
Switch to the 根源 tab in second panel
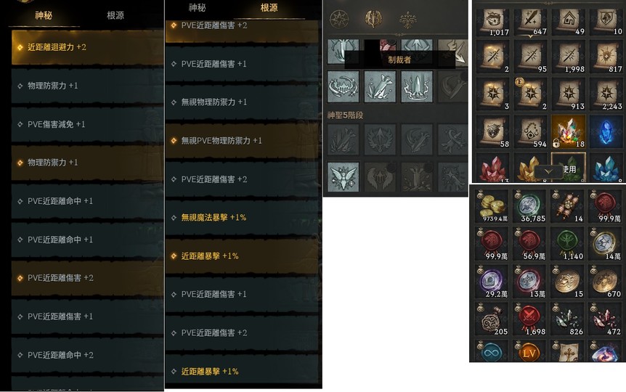tap(269, 7)
